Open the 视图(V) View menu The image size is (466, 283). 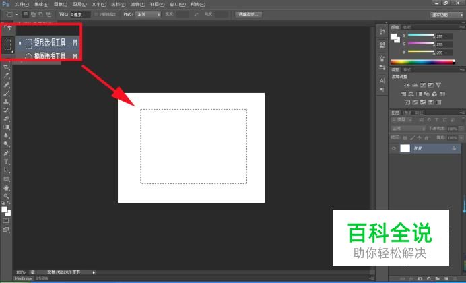pyautogui.click(x=157, y=5)
